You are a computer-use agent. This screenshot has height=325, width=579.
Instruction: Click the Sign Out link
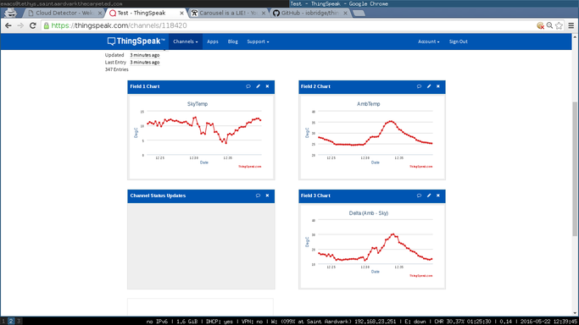[458, 41]
